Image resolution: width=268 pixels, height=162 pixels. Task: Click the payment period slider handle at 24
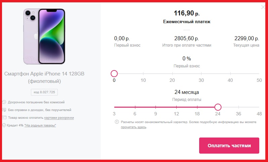coord(218,107)
